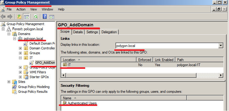Collapse the Forest: polygon.local node
Image resolution: width=229 pixels, height=111 pixels.
click(3, 29)
